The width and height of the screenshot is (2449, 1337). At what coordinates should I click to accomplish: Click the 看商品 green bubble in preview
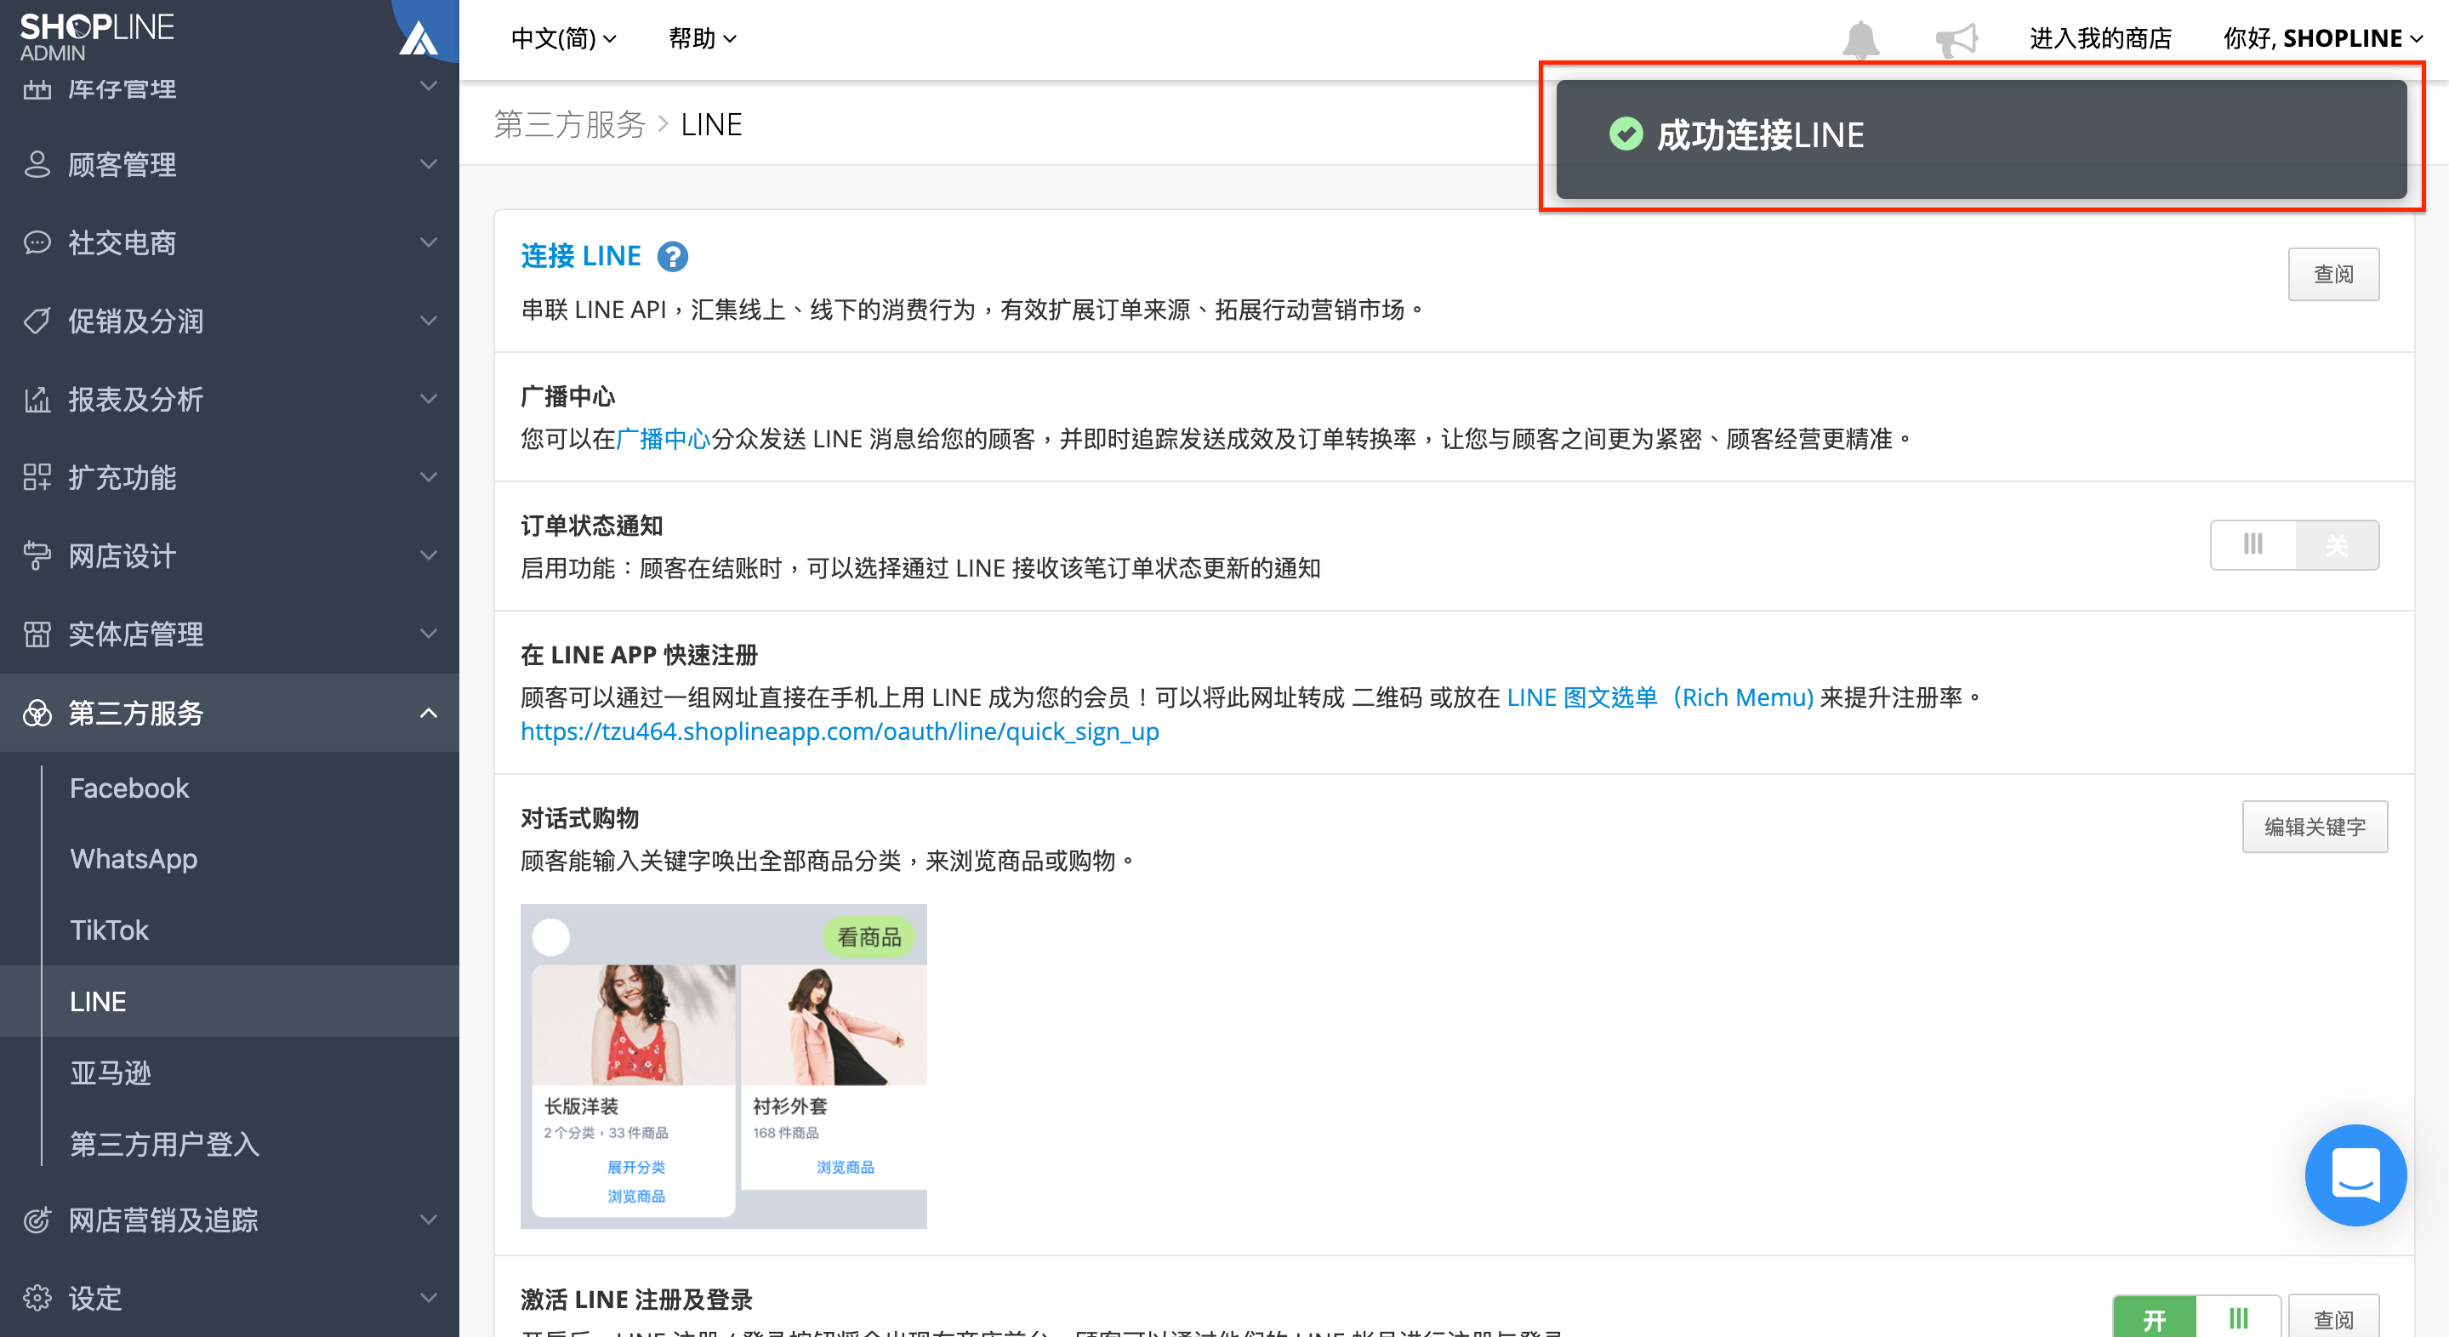tap(869, 937)
